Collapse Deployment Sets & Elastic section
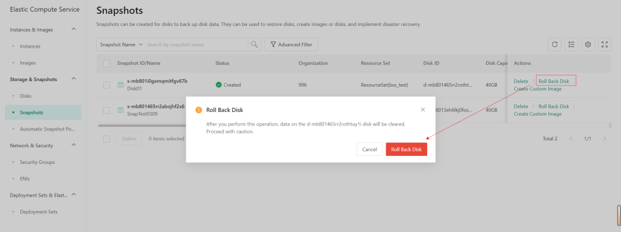The height and width of the screenshot is (232, 621). point(74,195)
